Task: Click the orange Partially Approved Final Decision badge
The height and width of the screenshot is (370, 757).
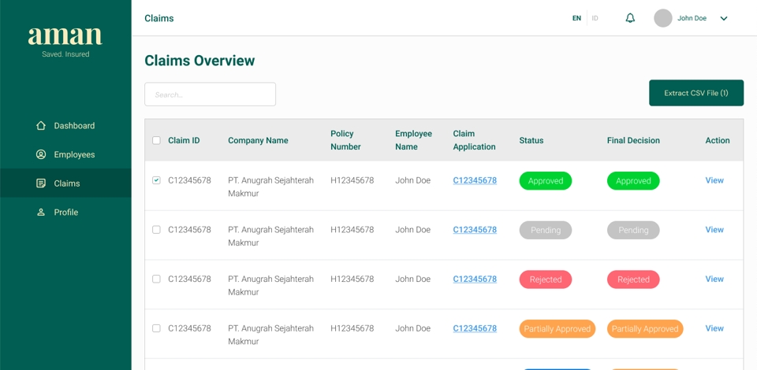Action: (645, 328)
